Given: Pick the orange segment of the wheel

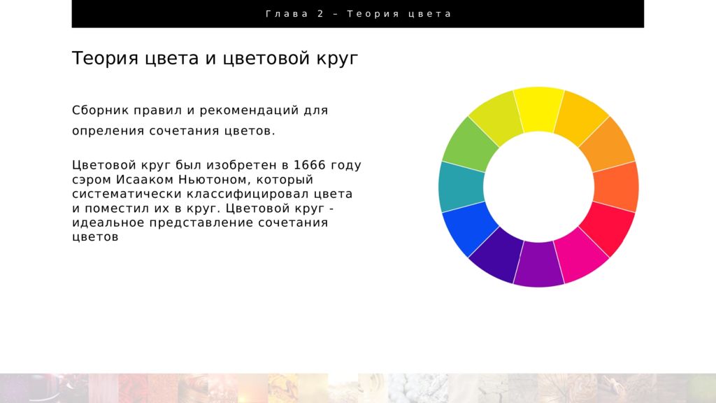Looking at the screenshot, I should 608,146.
